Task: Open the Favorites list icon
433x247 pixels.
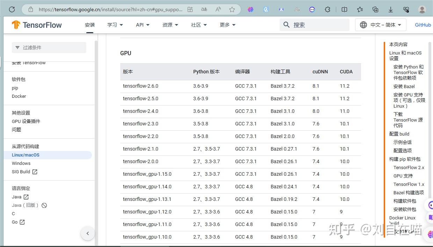Action: [360, 9]
